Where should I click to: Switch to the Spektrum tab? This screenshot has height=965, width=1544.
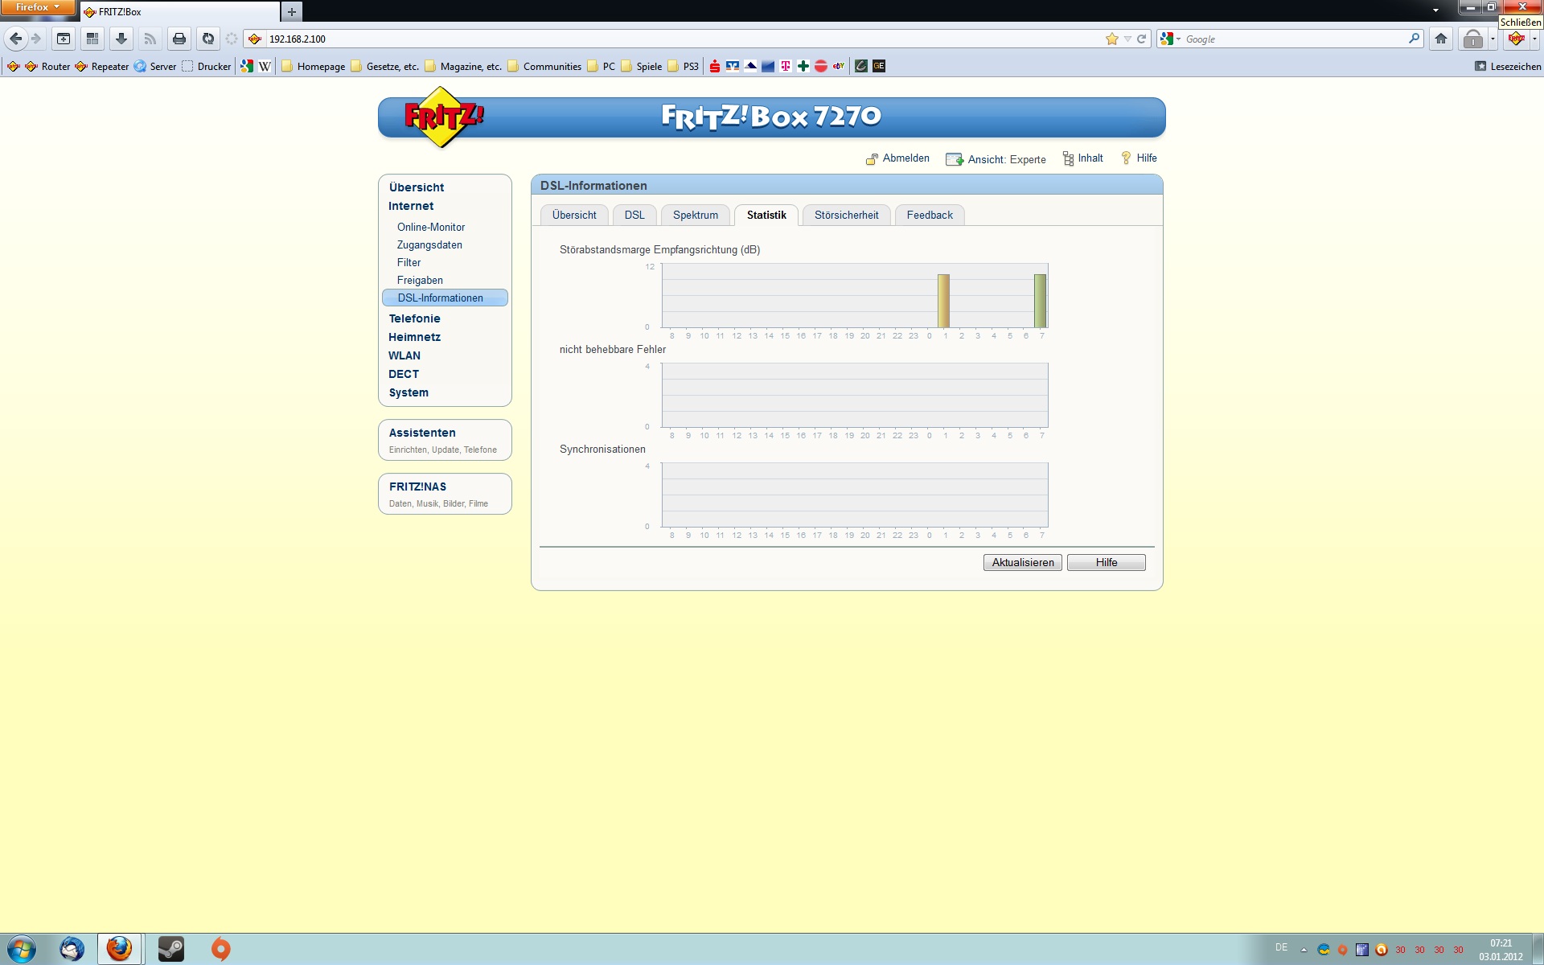coord(695,216)
